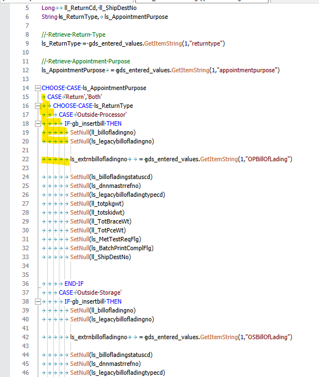Click SetNull(ll_TotPceWt)
319x377 pixels.
(x=98, y=230)
